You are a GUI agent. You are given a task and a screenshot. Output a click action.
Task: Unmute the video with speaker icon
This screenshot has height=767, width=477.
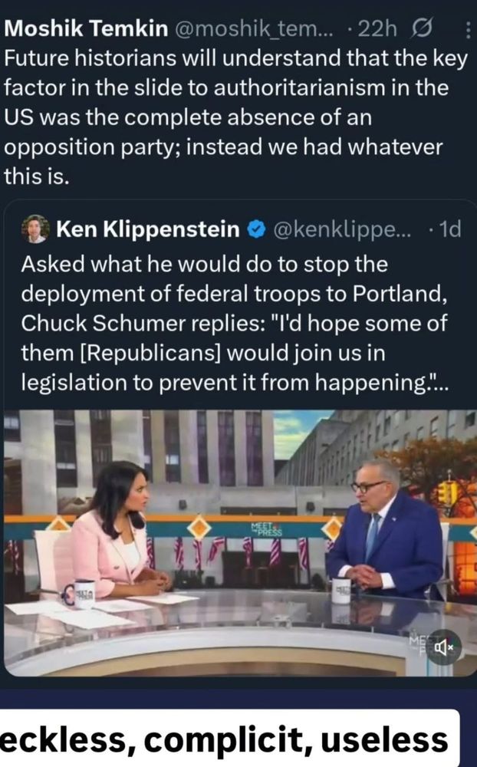click(444, 647)
